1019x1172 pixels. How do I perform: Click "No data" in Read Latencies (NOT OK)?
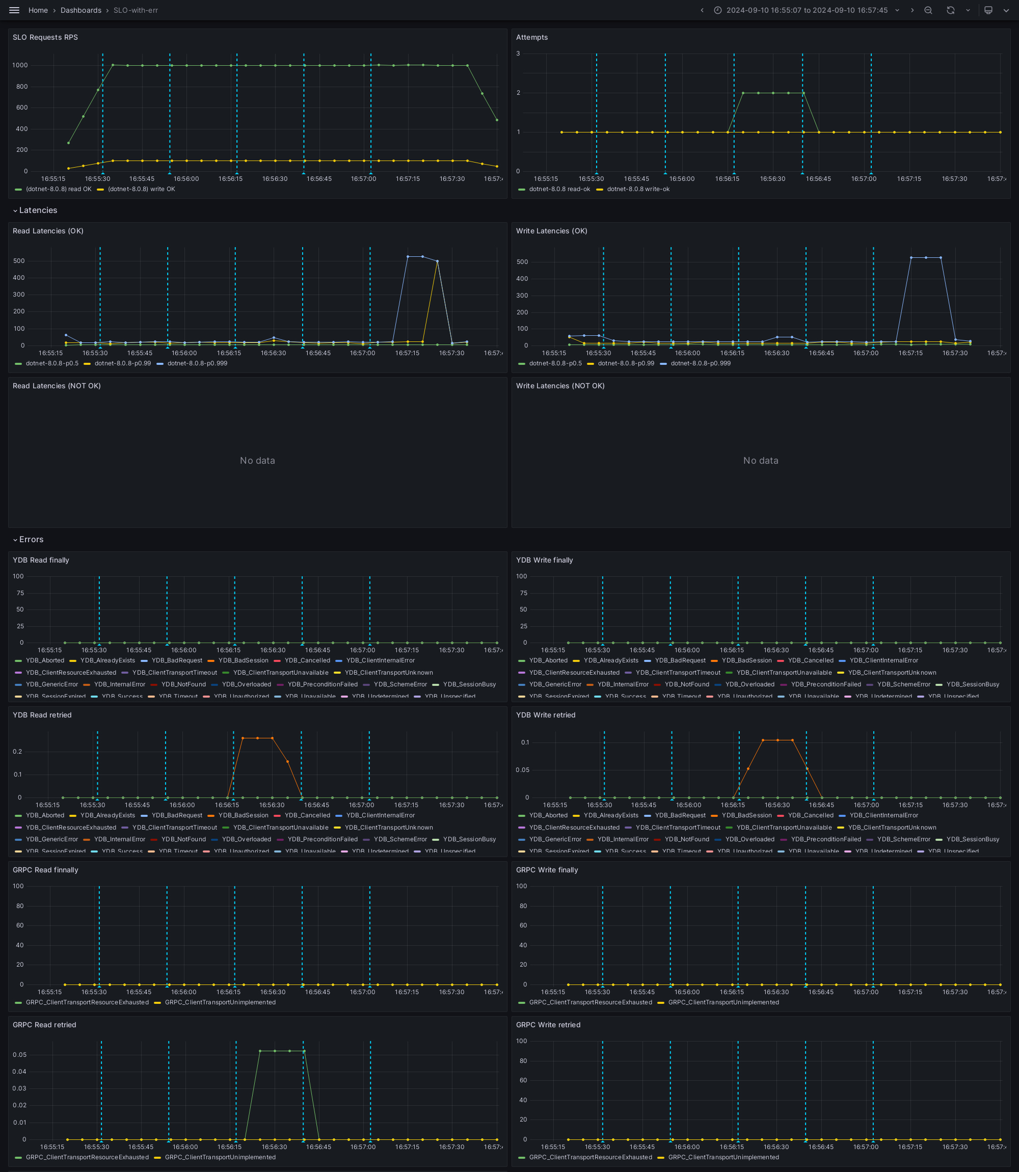258,461
